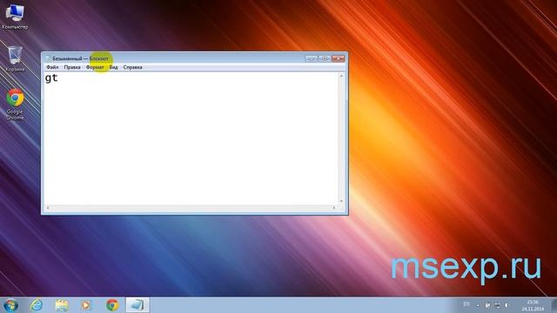Click the horizontal scrollbar right arrow in Notepad
Screen dimensions: 557x313
(x=334, y=208)
